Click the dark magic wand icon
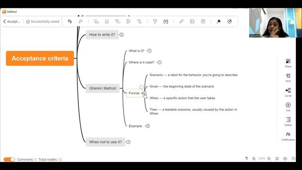Screen dimensions: 302x170 coord(218,21)
